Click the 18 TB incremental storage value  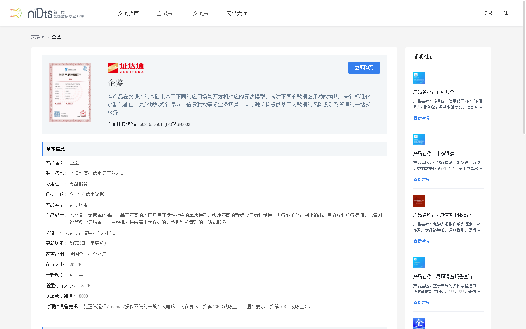pyautogui.click(x=84, y=286)
